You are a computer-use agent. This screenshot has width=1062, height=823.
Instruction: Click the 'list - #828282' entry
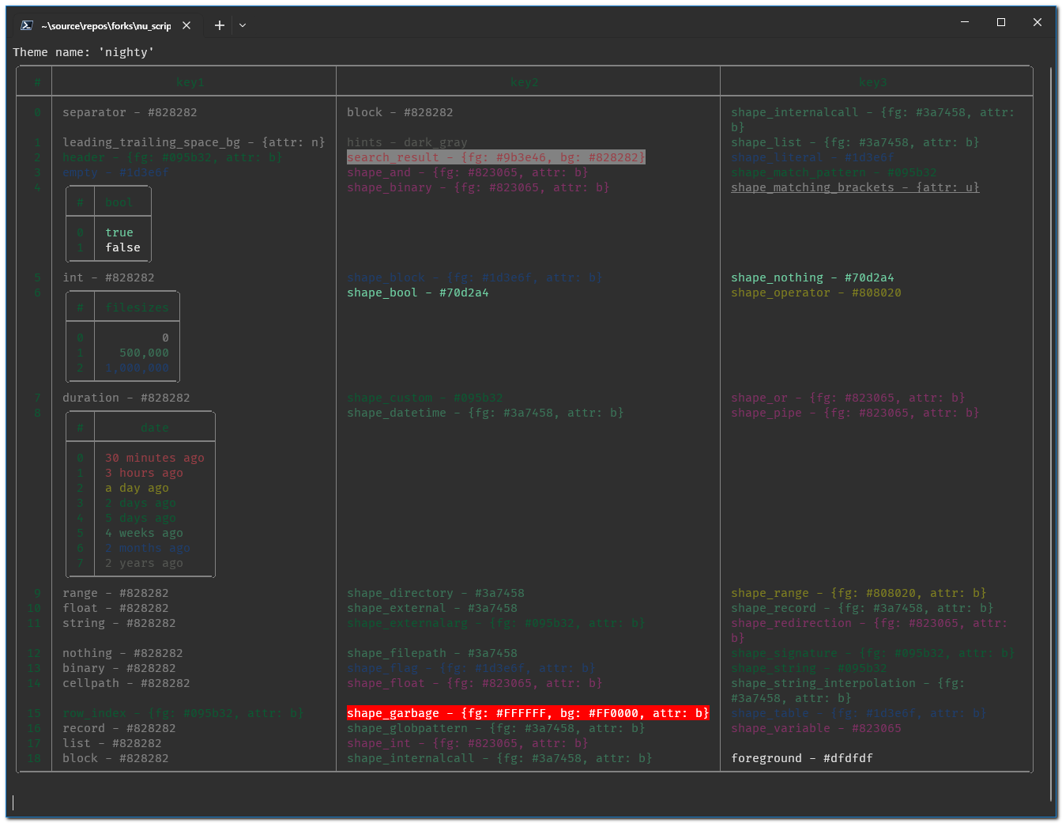click(x=112, y=743)
